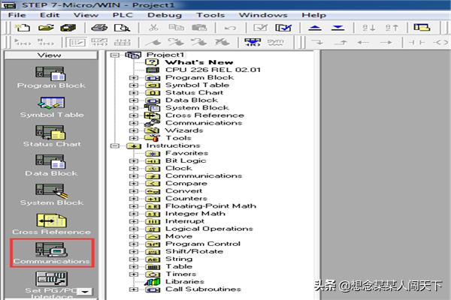Click the Cut scissors icon
451x300 pixels.
tap(153, 28)
